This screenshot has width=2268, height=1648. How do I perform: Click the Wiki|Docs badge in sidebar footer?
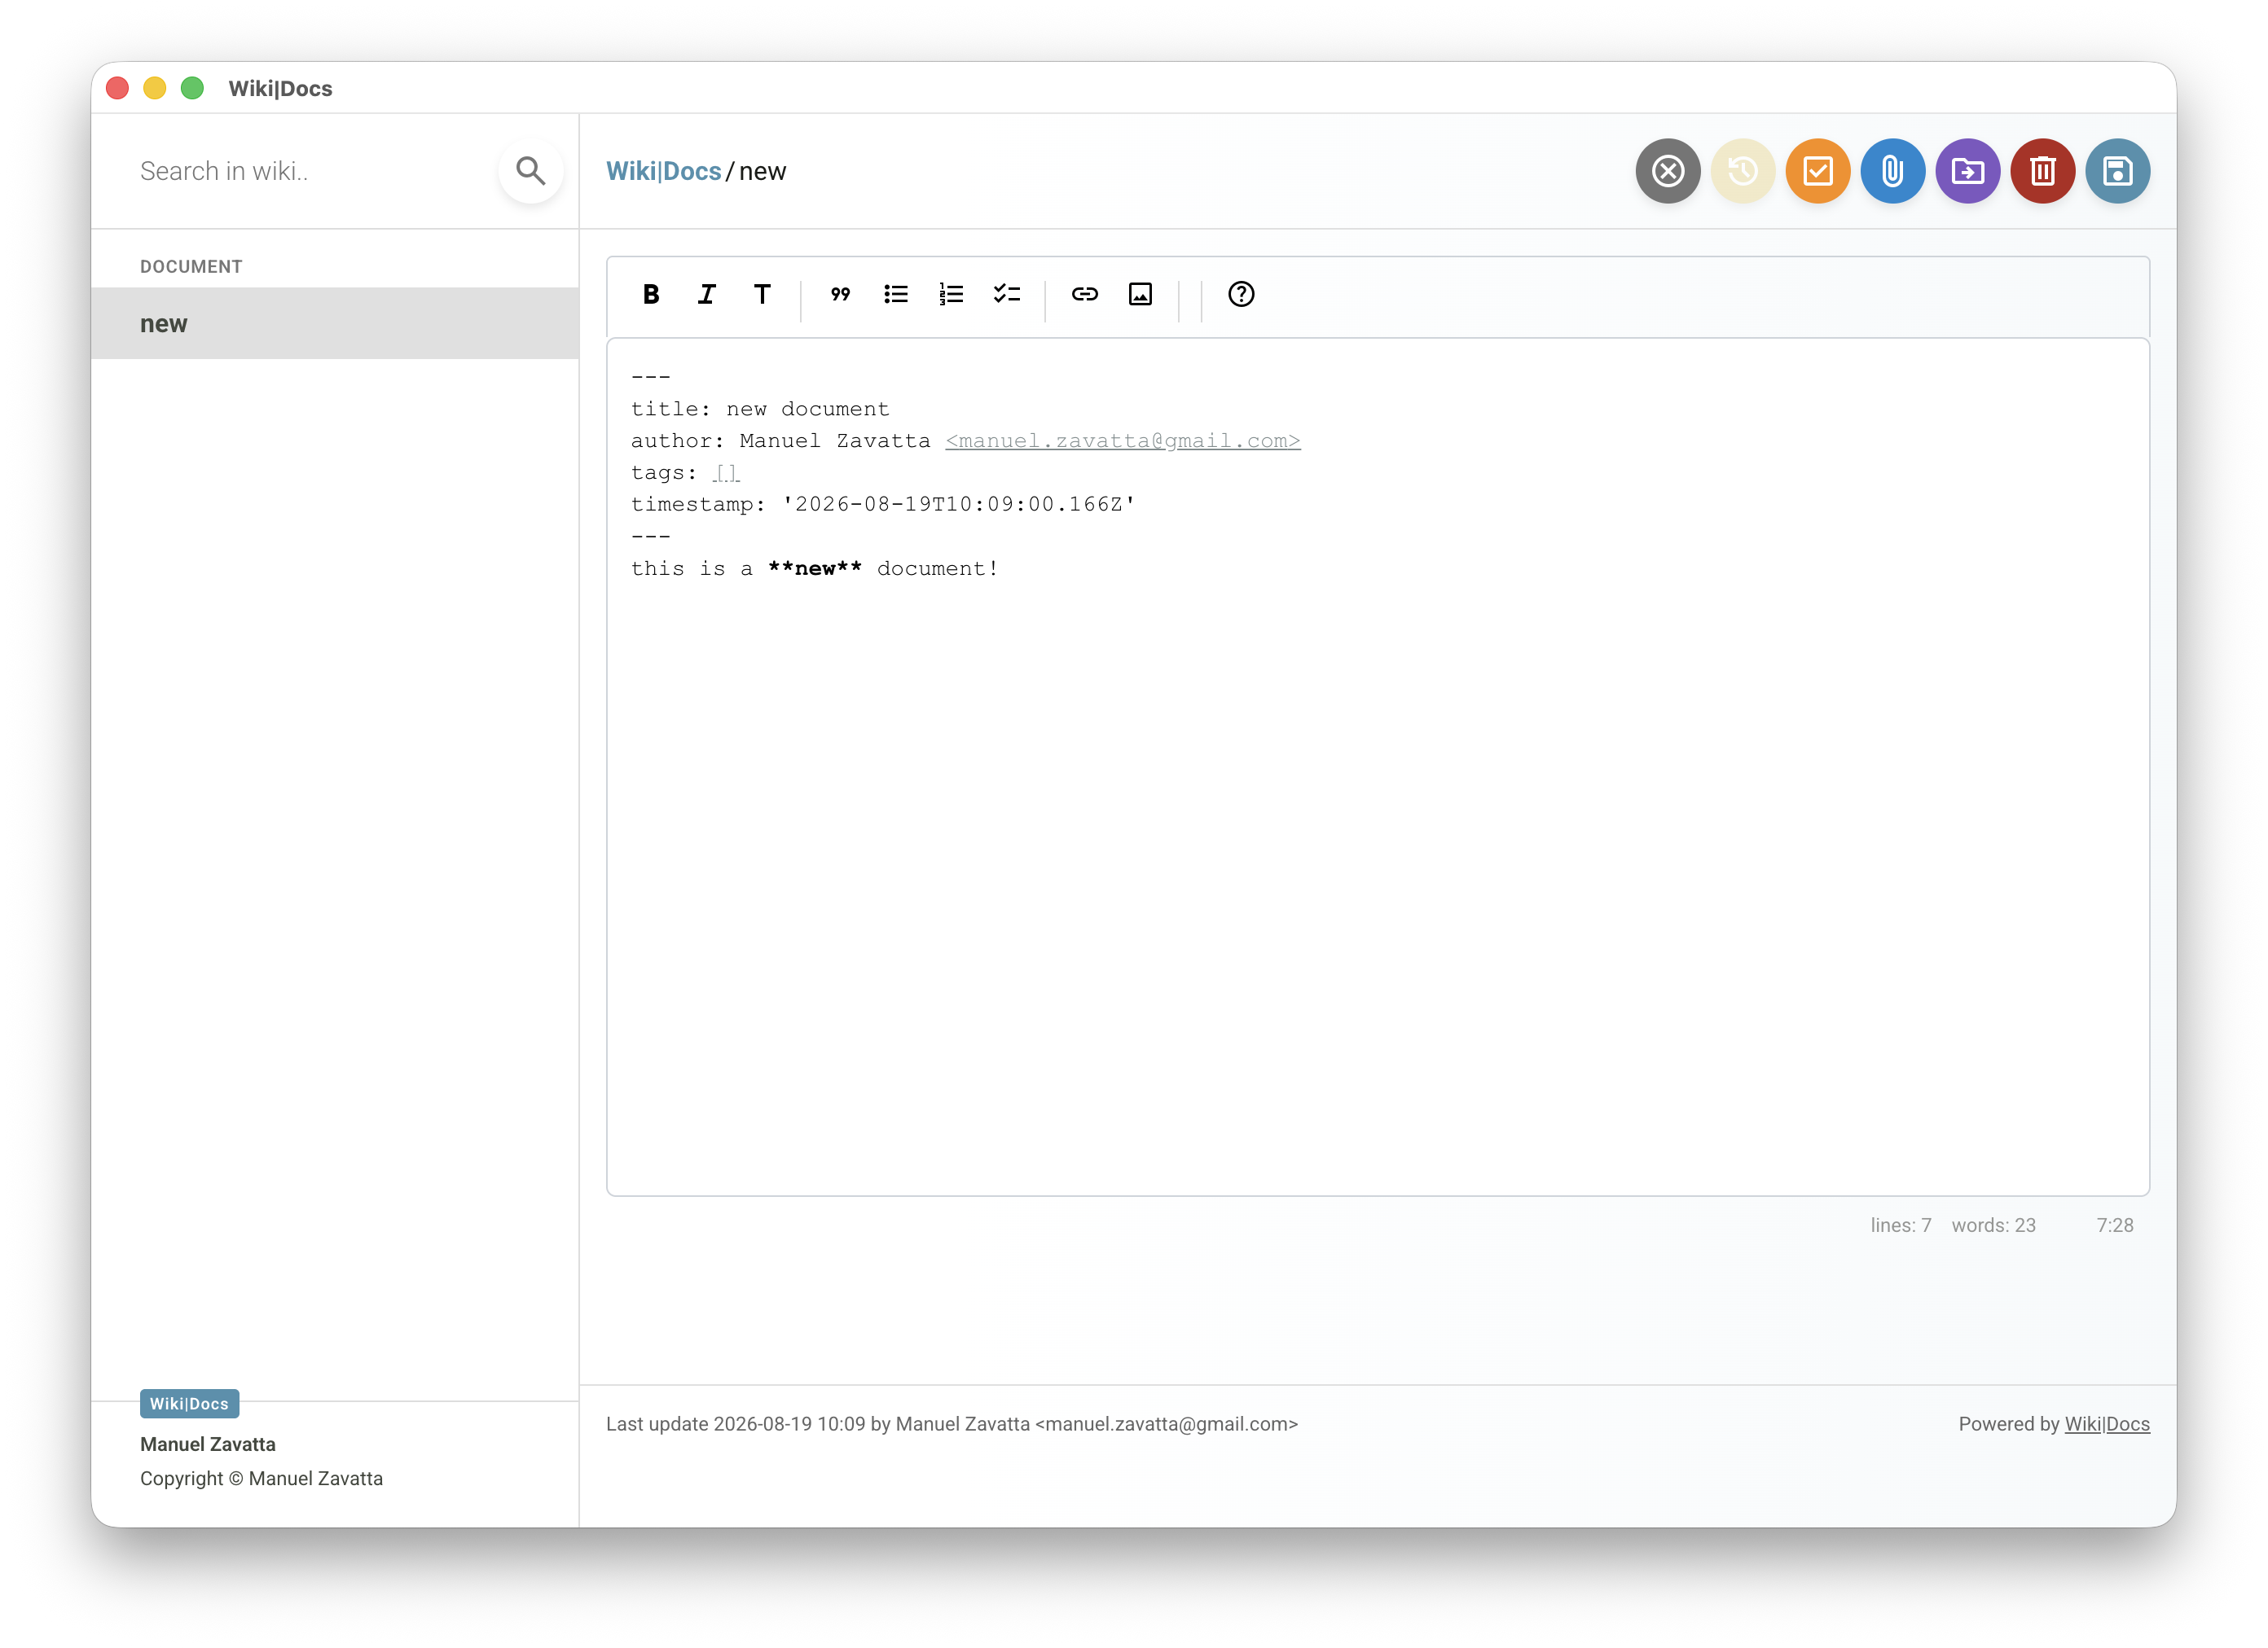pos(189,1403)
